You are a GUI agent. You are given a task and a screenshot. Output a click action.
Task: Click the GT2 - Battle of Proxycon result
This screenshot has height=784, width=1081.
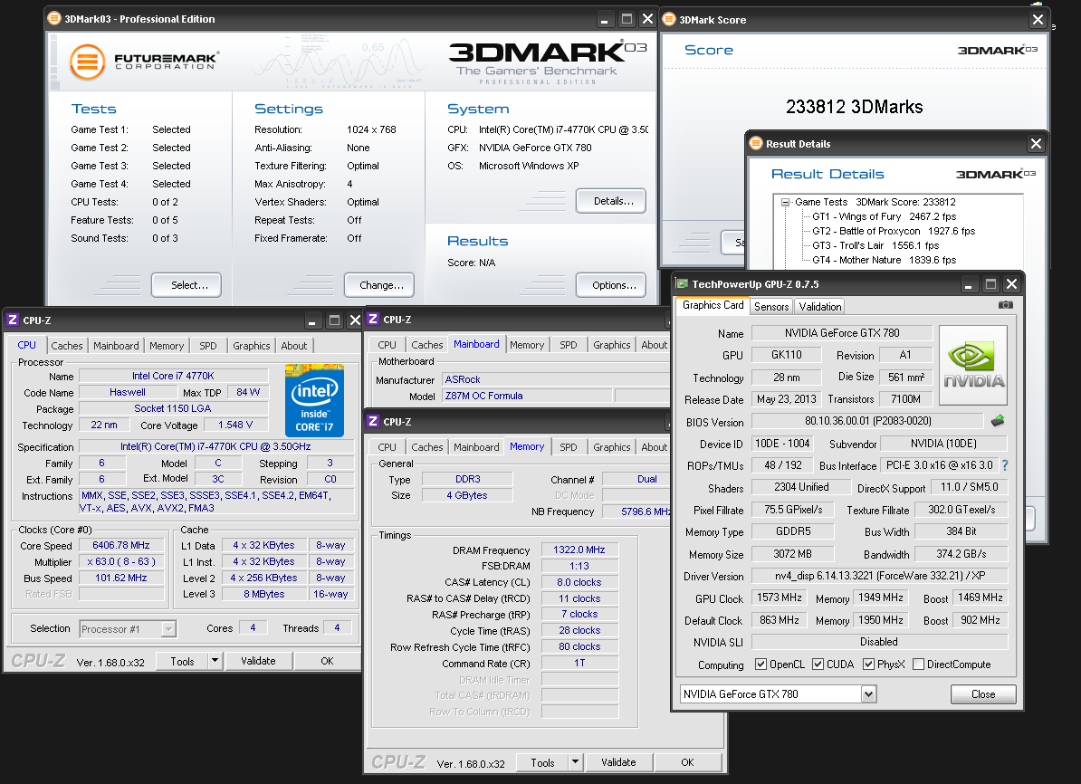(x=894, y=231)
